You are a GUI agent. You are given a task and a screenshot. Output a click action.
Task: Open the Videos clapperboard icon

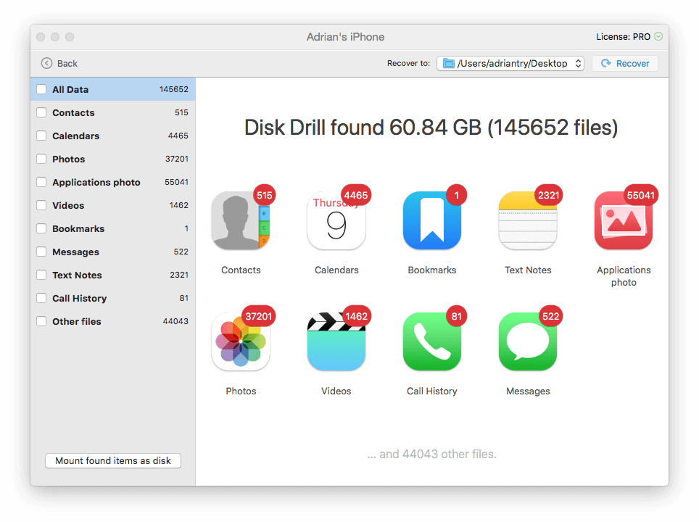pyautogui.click(x=336, y=341)
